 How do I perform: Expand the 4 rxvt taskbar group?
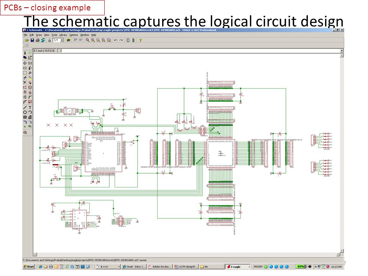(x=108, y=267)
